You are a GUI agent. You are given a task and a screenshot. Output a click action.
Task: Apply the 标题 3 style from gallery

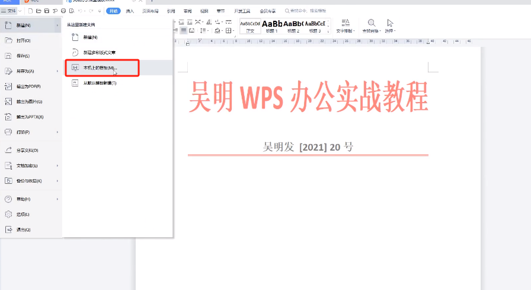click(315, 27)
